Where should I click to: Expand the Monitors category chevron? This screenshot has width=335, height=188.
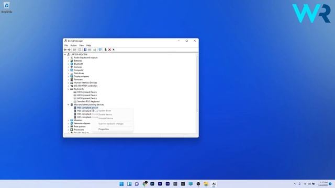(x=69, y=120)
